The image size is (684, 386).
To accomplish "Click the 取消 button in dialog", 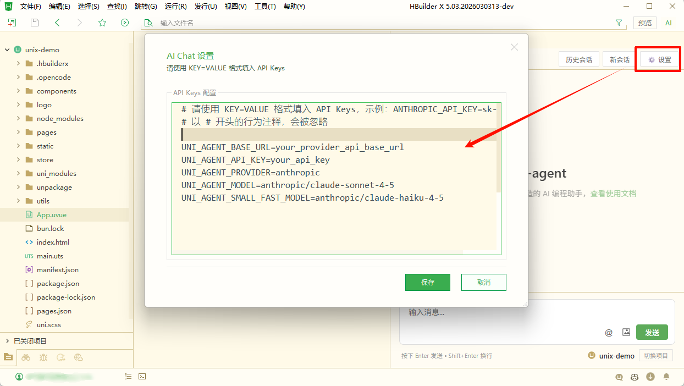I will (483, 282).
